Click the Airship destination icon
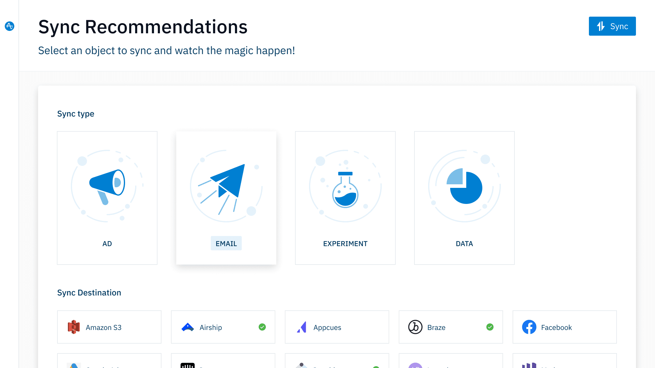Screen dimensions: 655x368 [x=188, y=327]
